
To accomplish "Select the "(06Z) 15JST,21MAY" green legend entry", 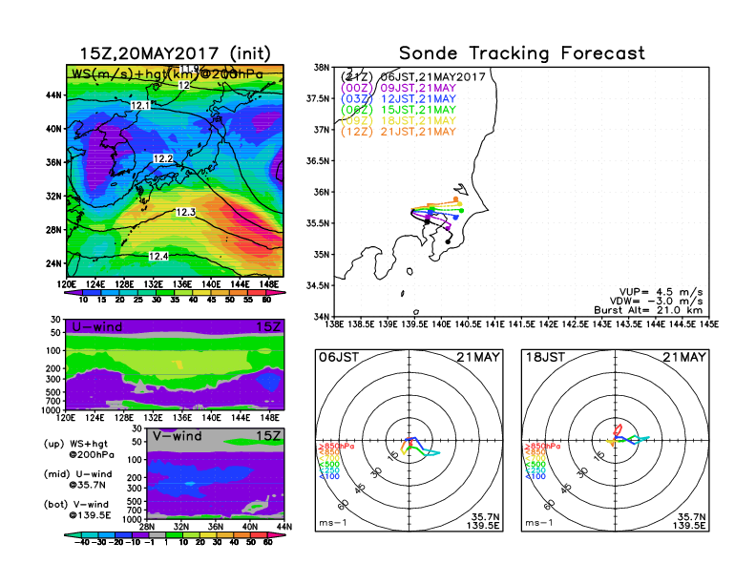I will pyautogui.click(x=398, y=110).
